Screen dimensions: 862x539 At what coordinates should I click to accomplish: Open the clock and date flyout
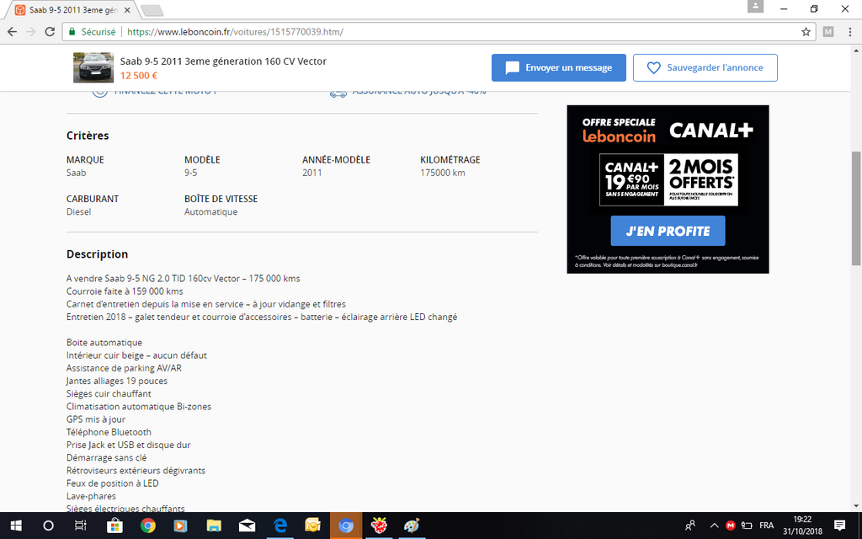[802, 526]
